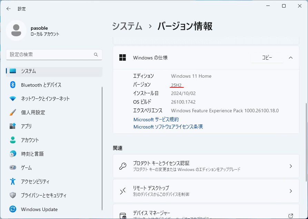Open リモート デスクトップ settings chevron
308x219 pixels.
290,191
